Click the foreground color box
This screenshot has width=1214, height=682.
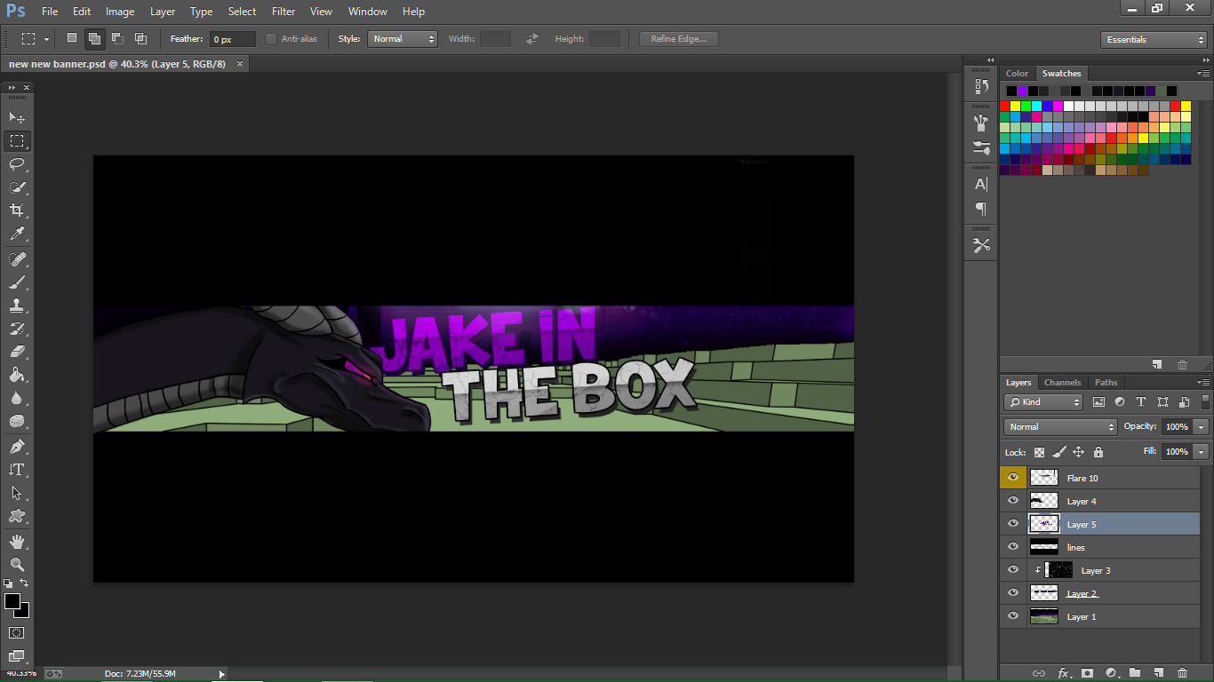click(12, 602)
